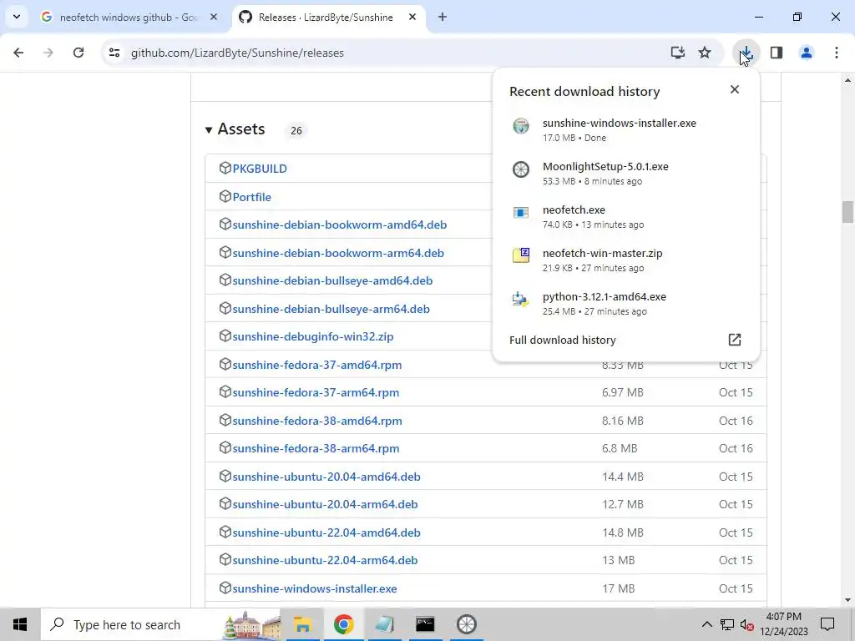Download sunshine-ubuntu-20.04-arm64.deb
Image resolution: width=855 pixels, height=641 pixels.
click(x=325, y=505)
